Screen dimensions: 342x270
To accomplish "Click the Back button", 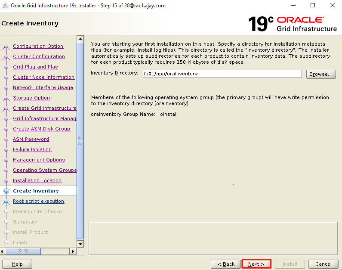I will 226,264.
